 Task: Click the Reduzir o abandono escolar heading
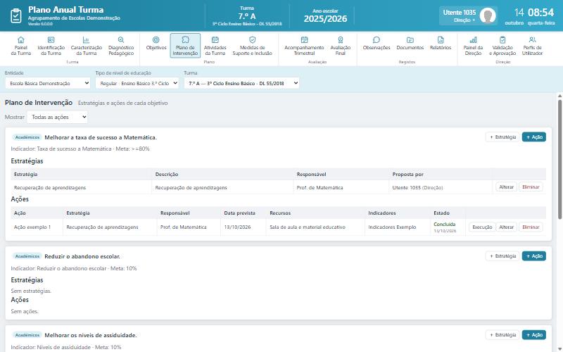click(x=82, y=256)
